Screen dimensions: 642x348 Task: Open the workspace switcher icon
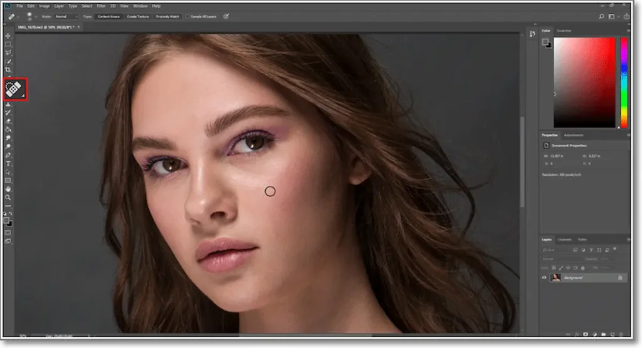coord(611,16)
